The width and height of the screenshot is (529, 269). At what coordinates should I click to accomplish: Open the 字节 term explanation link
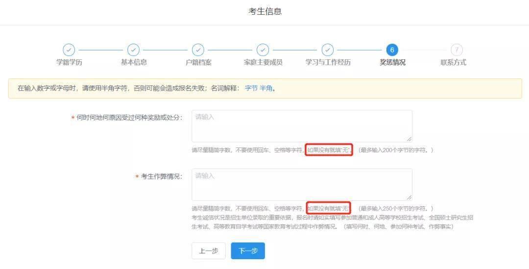pyautogui.click(x=251, y=89)
